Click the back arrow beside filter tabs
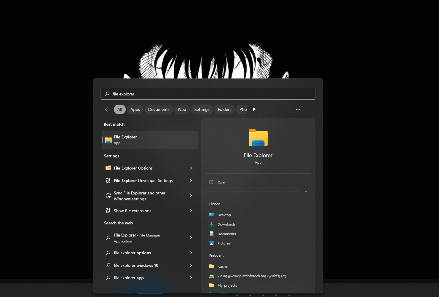 (108, 109)
